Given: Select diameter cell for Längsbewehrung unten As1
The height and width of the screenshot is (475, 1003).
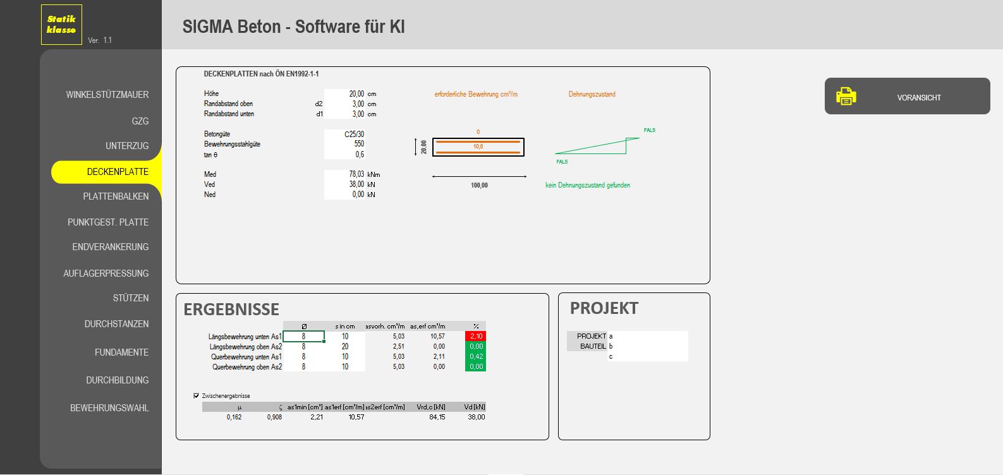Looking at the screenshot, I should [303, 337].
